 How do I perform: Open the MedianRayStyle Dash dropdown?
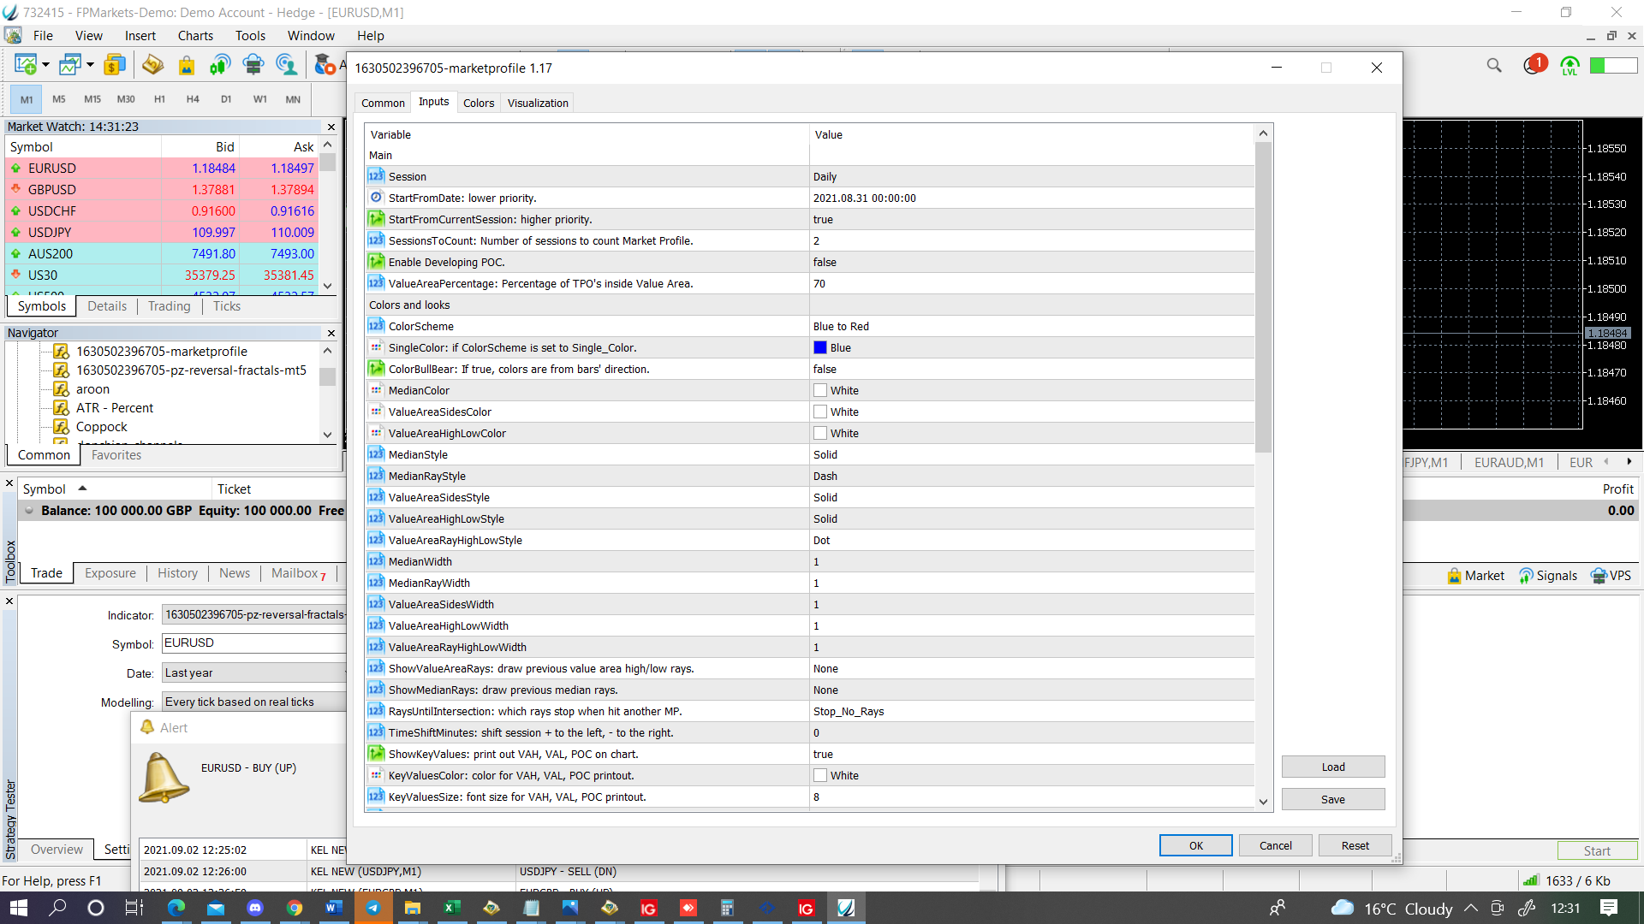click(x=1031, y=476)
